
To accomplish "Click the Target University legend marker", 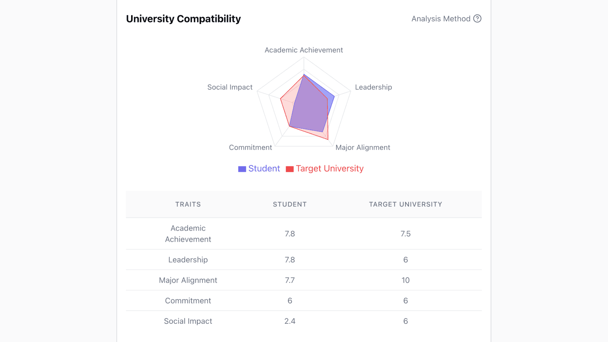I will [x=289, y=168].
